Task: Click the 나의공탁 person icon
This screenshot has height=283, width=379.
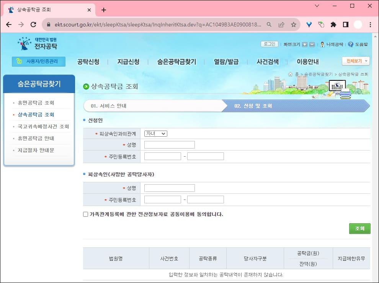Action: click(x=322, y=44)
